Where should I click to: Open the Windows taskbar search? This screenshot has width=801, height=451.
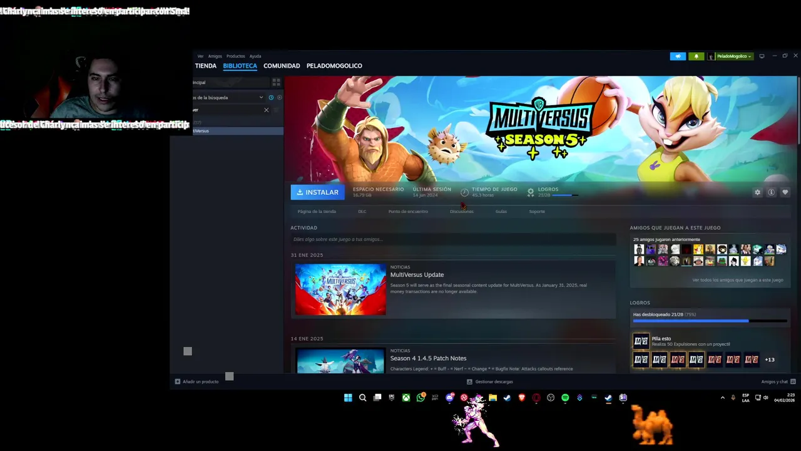tap(362, 398)
